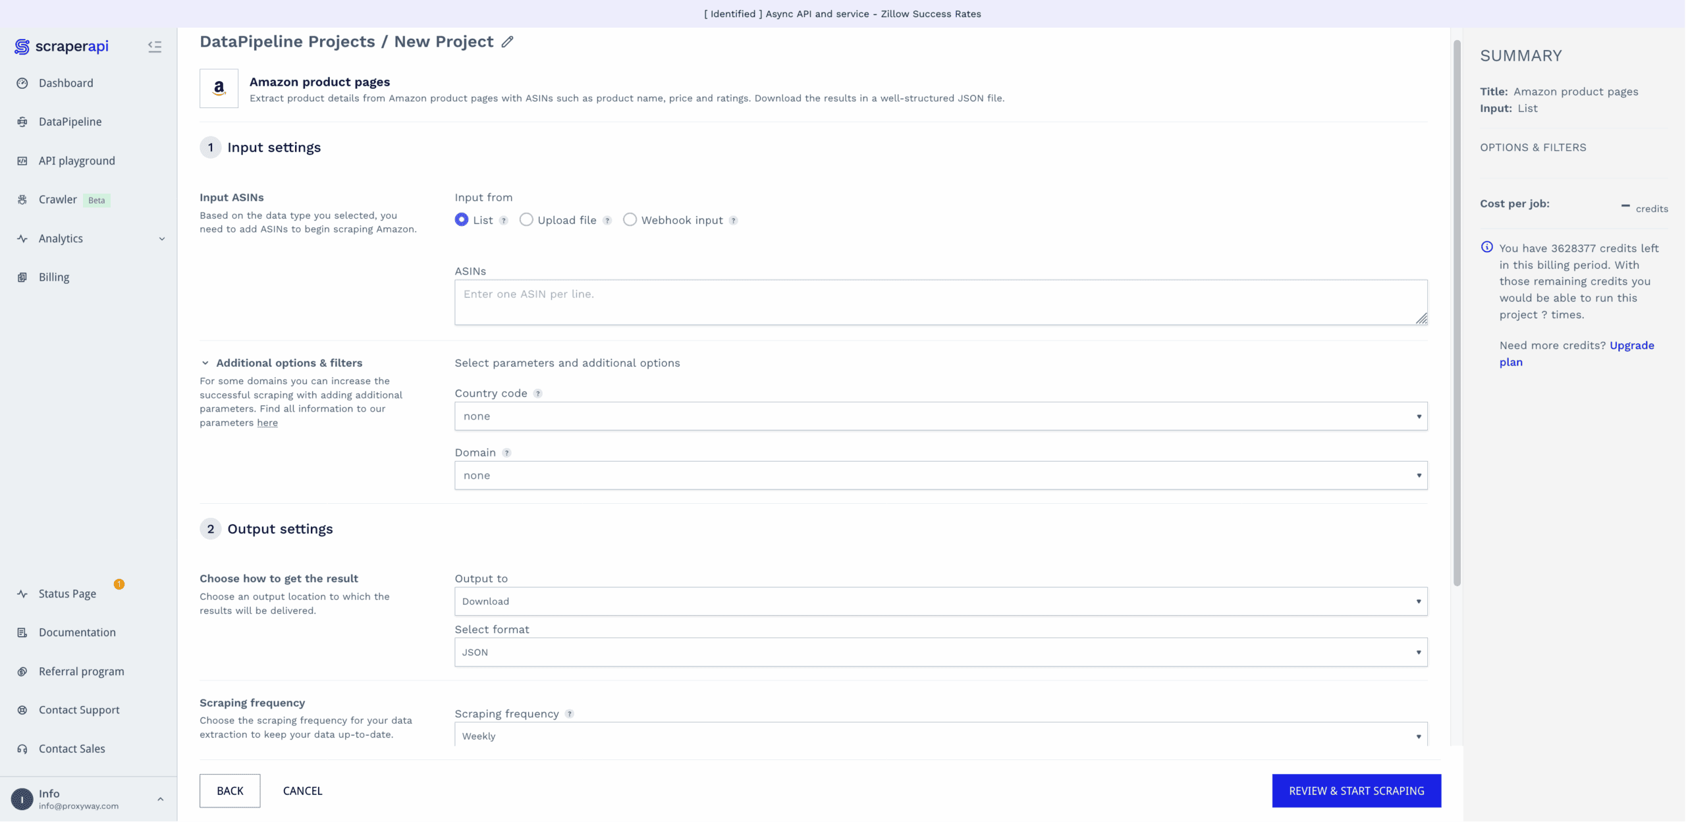Click the Amazon logo thumbnail
Viewport: 1686px width, 822px height.
point(219,88)
